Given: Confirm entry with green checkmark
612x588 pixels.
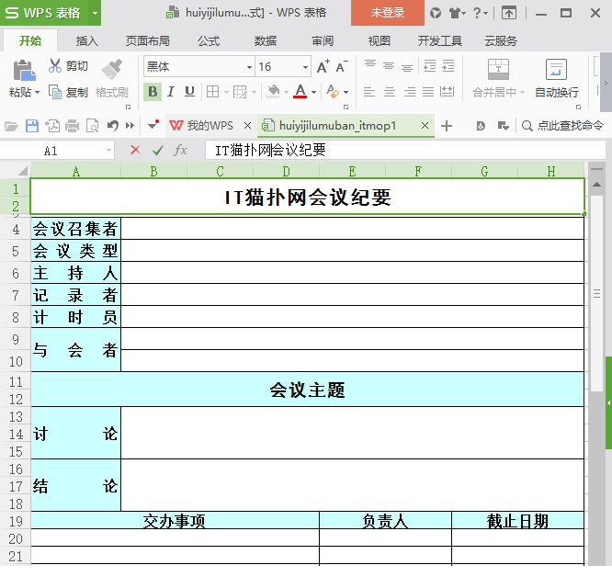Looking at the screenshot, I should pyautogui.click(x=158, y=150).
